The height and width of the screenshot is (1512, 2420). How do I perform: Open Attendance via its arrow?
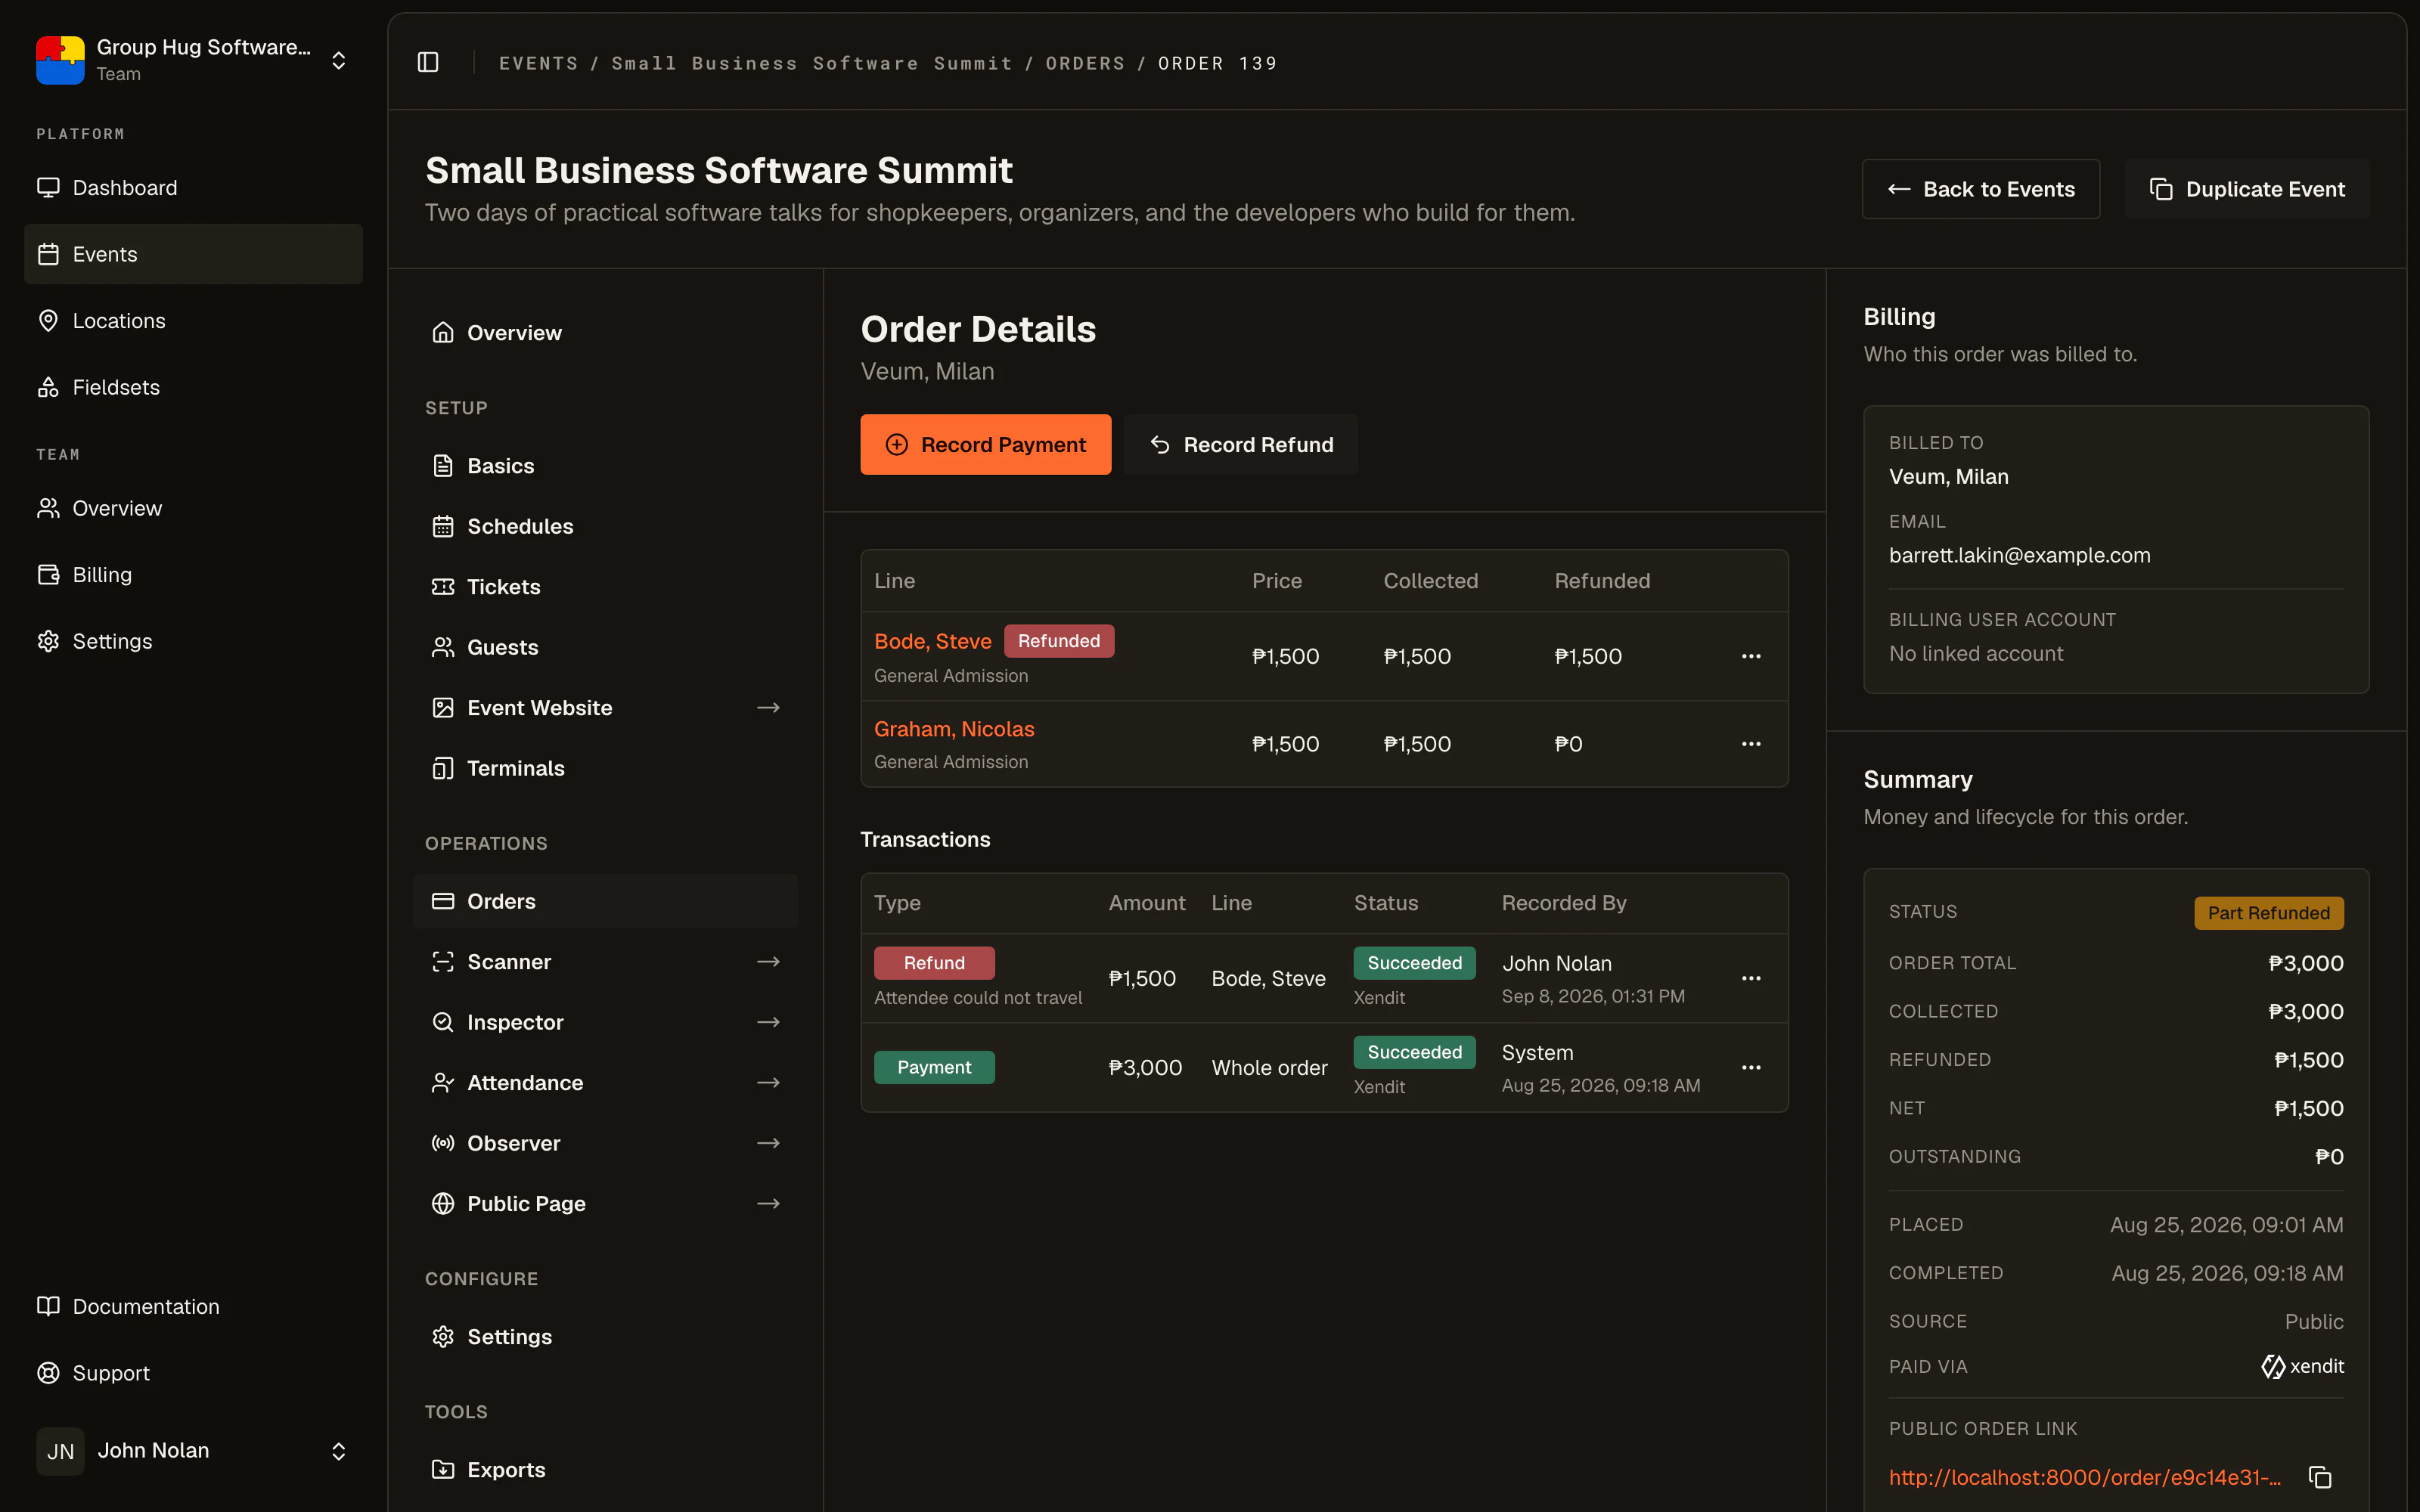pos(768,1083)
